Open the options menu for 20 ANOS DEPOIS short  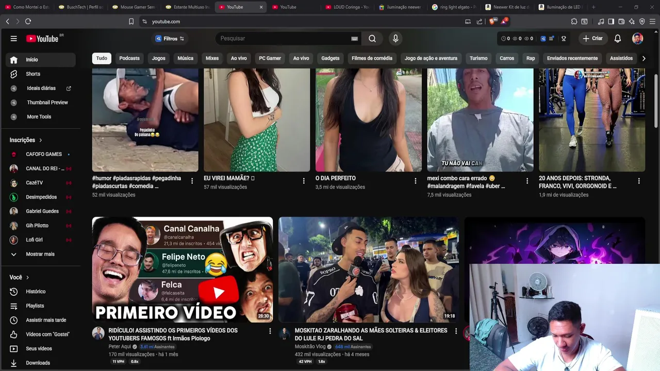639,181
